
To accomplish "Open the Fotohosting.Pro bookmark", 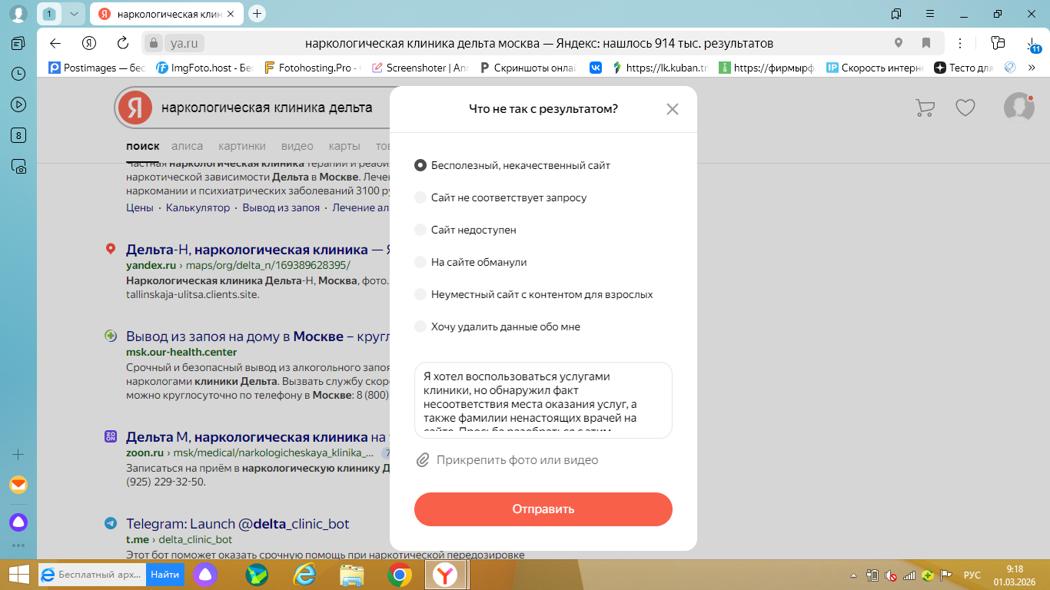I will coord(312,68).
